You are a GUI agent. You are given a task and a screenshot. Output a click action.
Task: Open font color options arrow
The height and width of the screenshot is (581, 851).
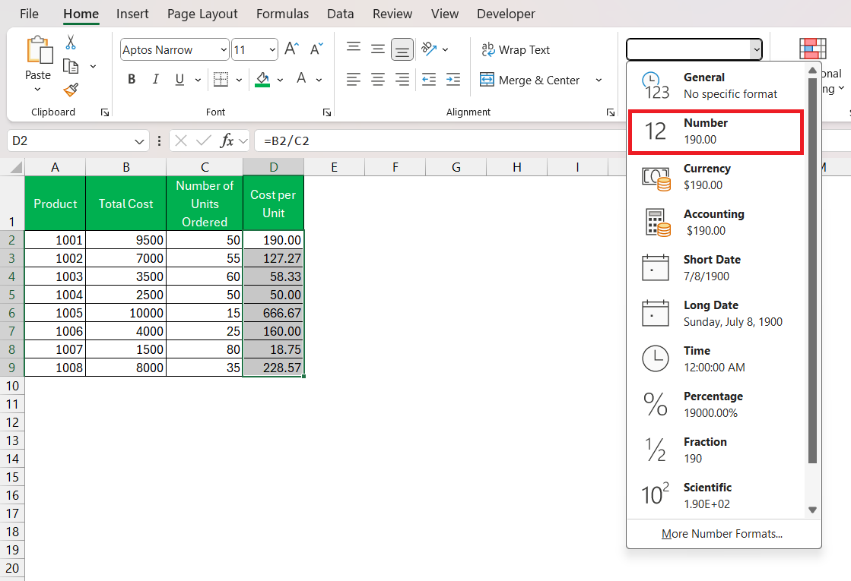pos(319,80)
